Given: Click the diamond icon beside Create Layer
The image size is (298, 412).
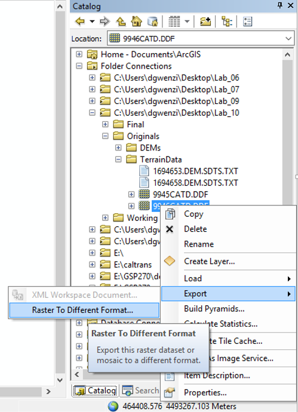Looking at the screenshot, I should [x=170, y=261].
